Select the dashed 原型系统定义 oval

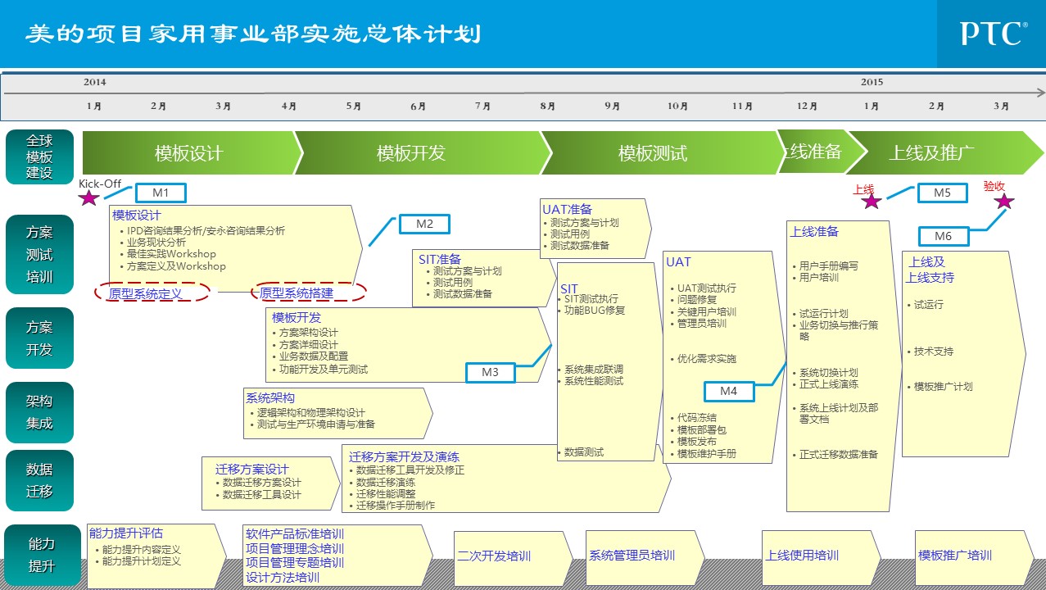click(x=152, y=293)
